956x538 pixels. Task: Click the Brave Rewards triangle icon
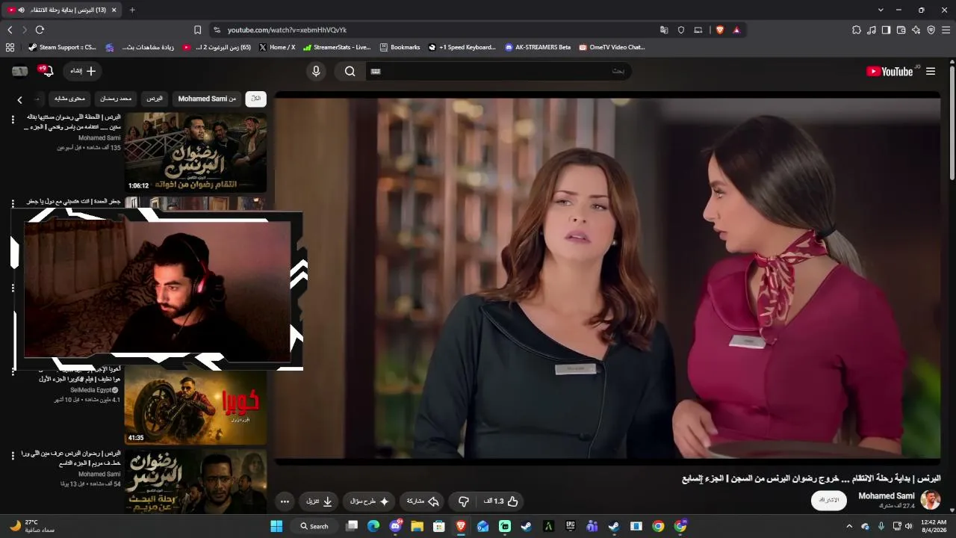coord(736,30)
